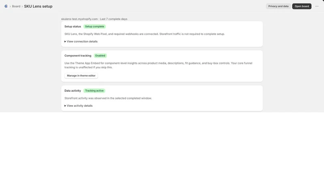This screenshot has height=182, width=324.
Task: Click the Component tracking heading
Action: 78,55
